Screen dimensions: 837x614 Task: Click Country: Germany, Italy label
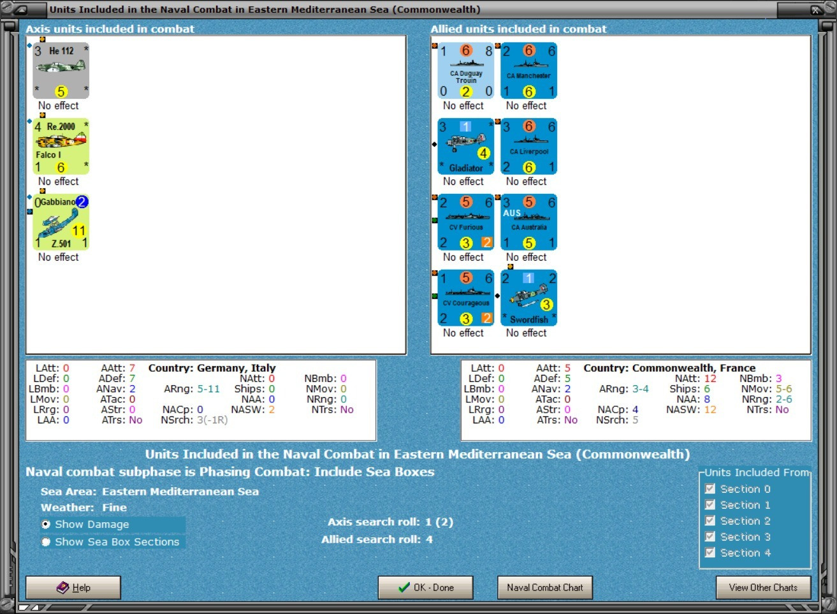212,368
